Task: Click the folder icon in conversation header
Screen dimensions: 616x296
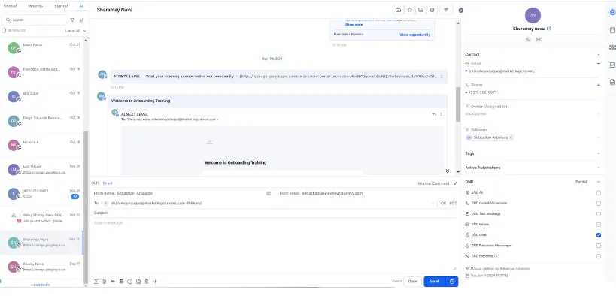Action: pos(399,10)
